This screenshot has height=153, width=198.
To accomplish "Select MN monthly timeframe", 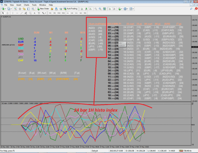I will [x=85, y=13].
